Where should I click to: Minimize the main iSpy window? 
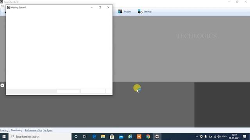pyautogui.click(x=229, y=2)
